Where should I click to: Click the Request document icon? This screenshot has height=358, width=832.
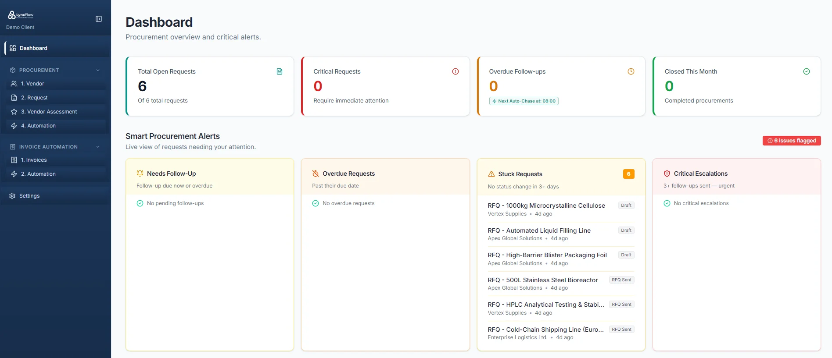click(14, 98)
